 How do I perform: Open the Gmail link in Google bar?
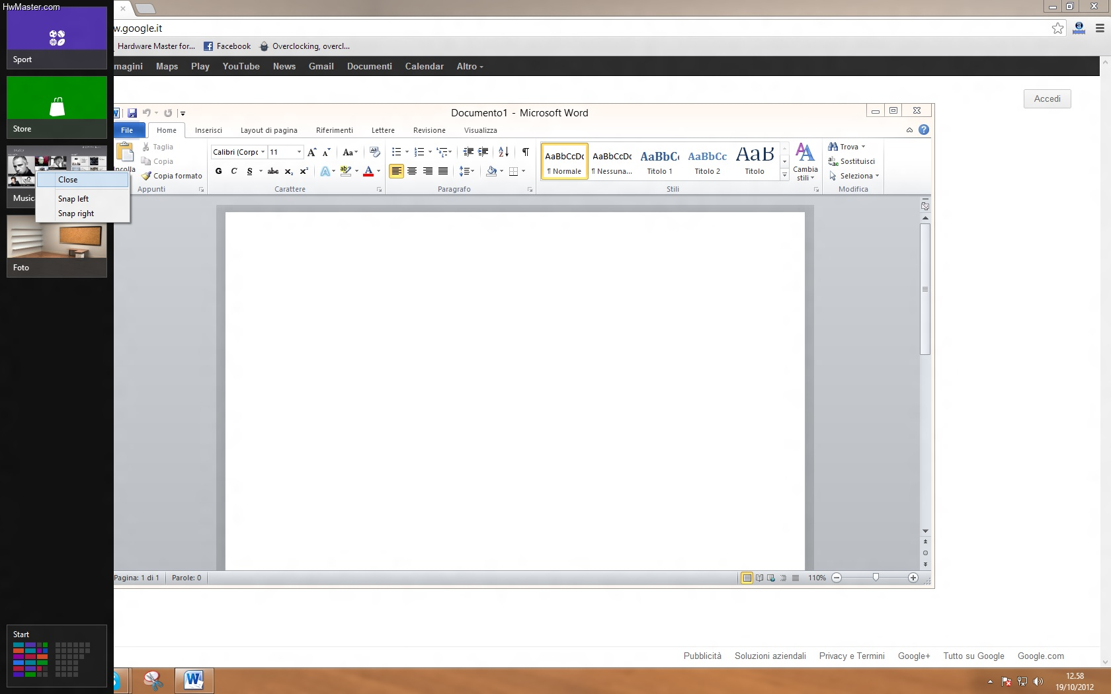[321, 66]
